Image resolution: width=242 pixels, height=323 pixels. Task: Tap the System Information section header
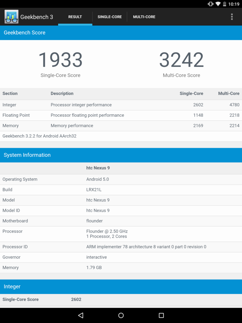(x=121, y=155)
